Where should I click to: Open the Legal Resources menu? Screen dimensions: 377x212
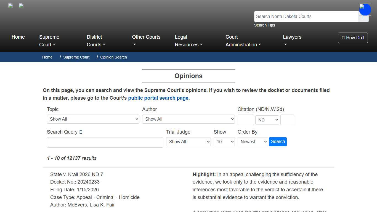(188, 41)
